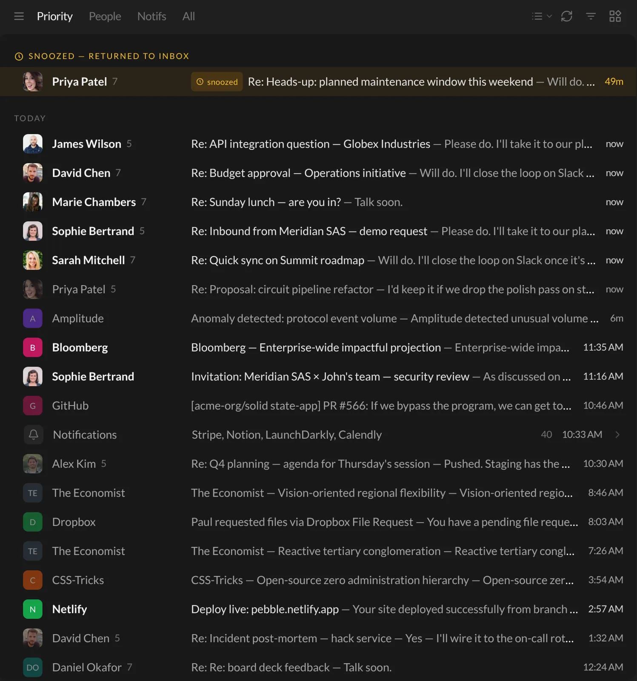This screenshot has height=681, width=637.
Task: Click Alex Kim's profile photo
Action: 33,464
